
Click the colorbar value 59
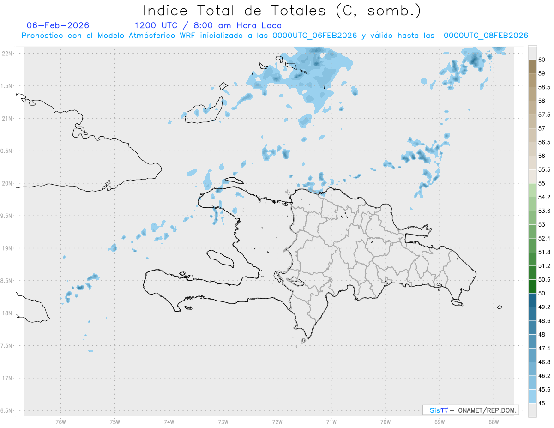542,73
